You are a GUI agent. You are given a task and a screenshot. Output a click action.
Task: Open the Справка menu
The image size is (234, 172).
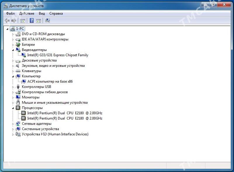coord(56,13)
